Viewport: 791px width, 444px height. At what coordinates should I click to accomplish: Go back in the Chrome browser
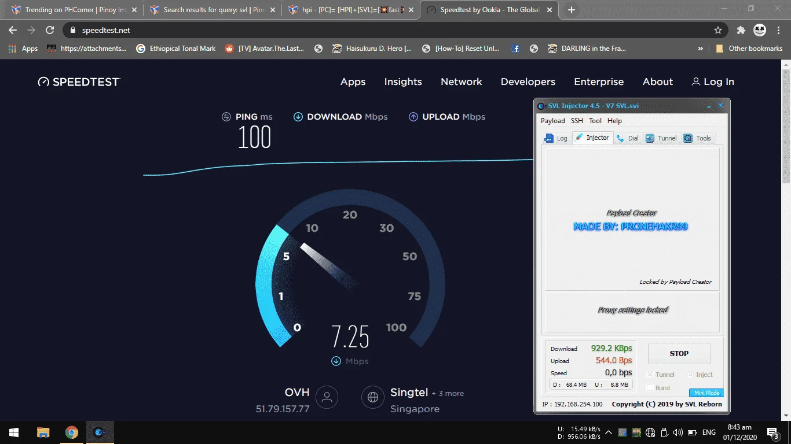tap(13, 30)
